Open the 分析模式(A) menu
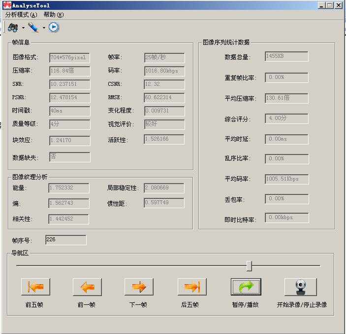346x334 pixels. coord(21,15)
